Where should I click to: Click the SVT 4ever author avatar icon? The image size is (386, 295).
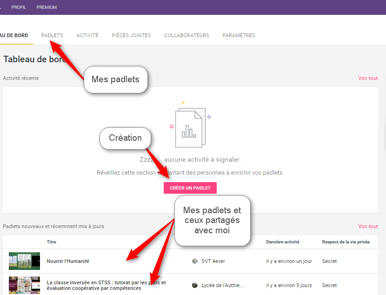click(x=195, y=261)
